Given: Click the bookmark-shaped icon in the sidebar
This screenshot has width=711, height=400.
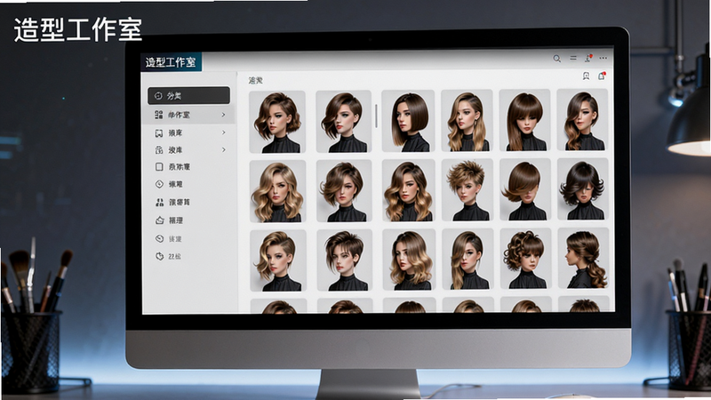Looking at the screenshot, I should point(159,132).
